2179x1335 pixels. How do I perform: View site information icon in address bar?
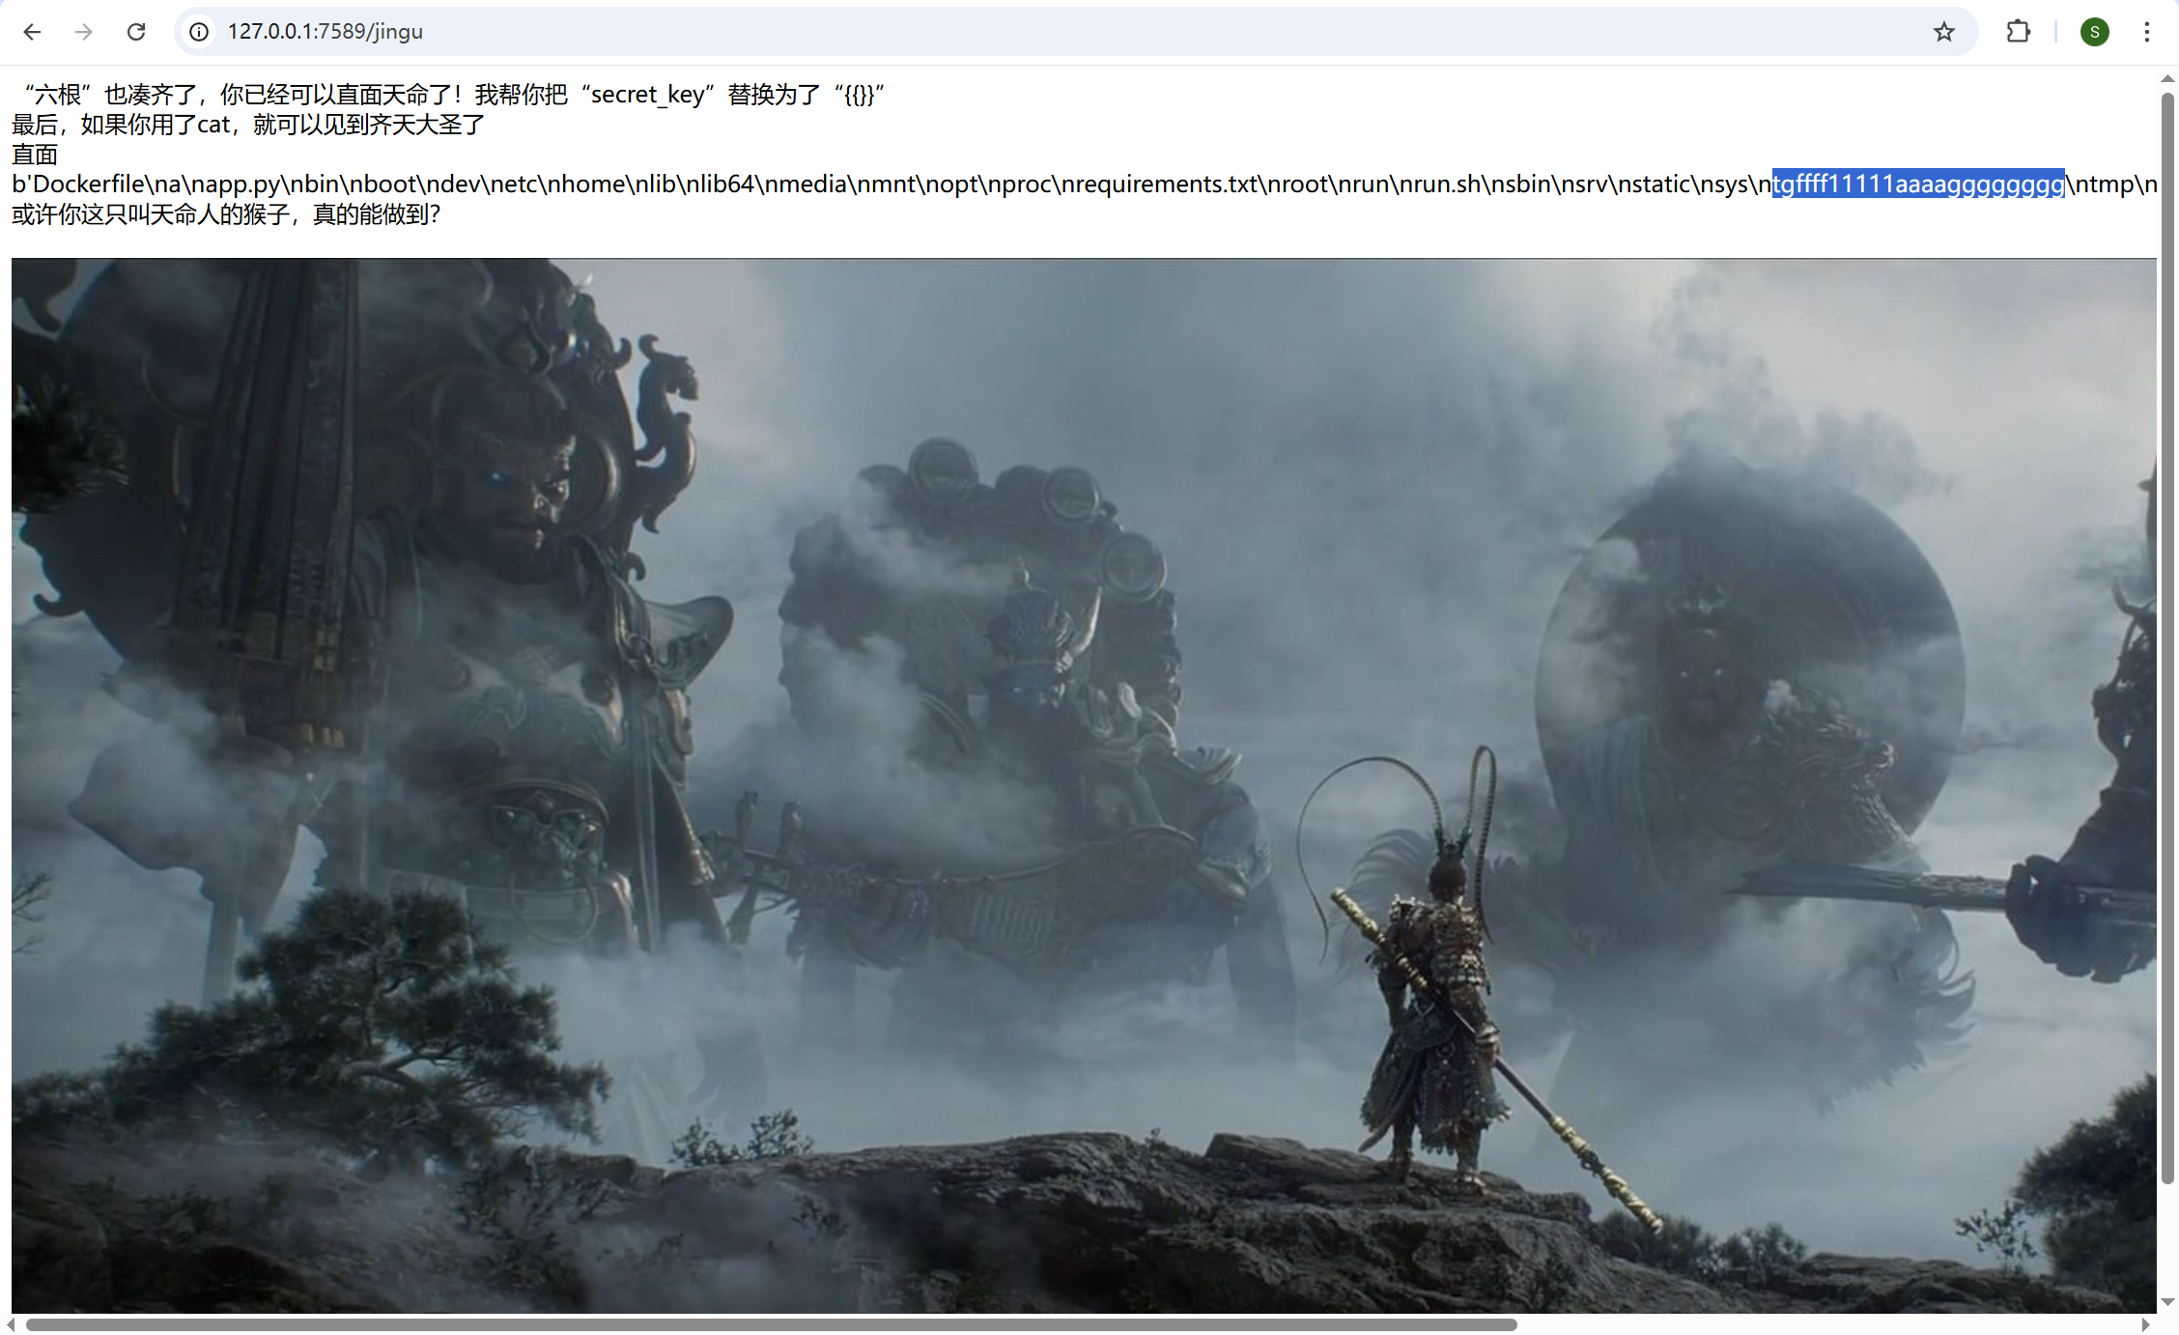point(199,32)
